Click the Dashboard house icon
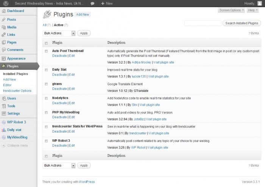Image resolution: width=265 pixels, height=187 pixels. 4,11
